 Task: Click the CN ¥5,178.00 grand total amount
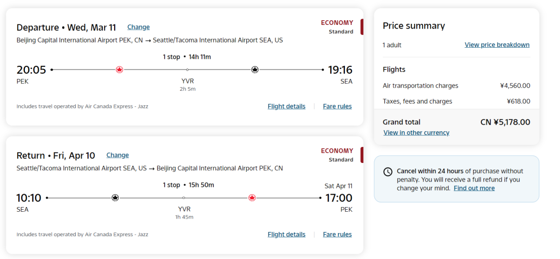[x=505, y=122]
